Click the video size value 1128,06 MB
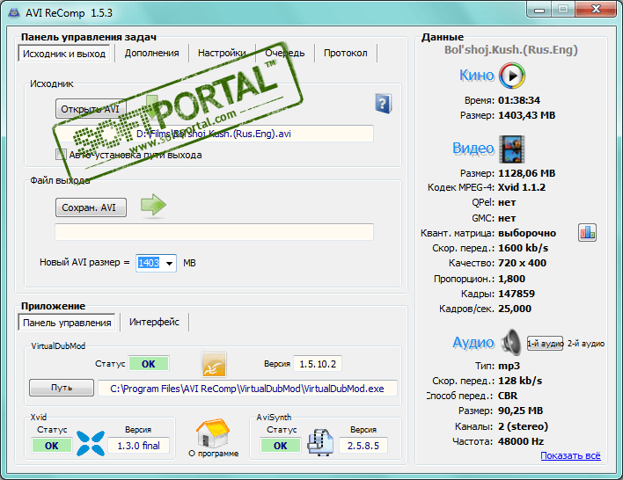Image resolution: width=623 pixels, height=480 pixels. [x=527, y=173]
